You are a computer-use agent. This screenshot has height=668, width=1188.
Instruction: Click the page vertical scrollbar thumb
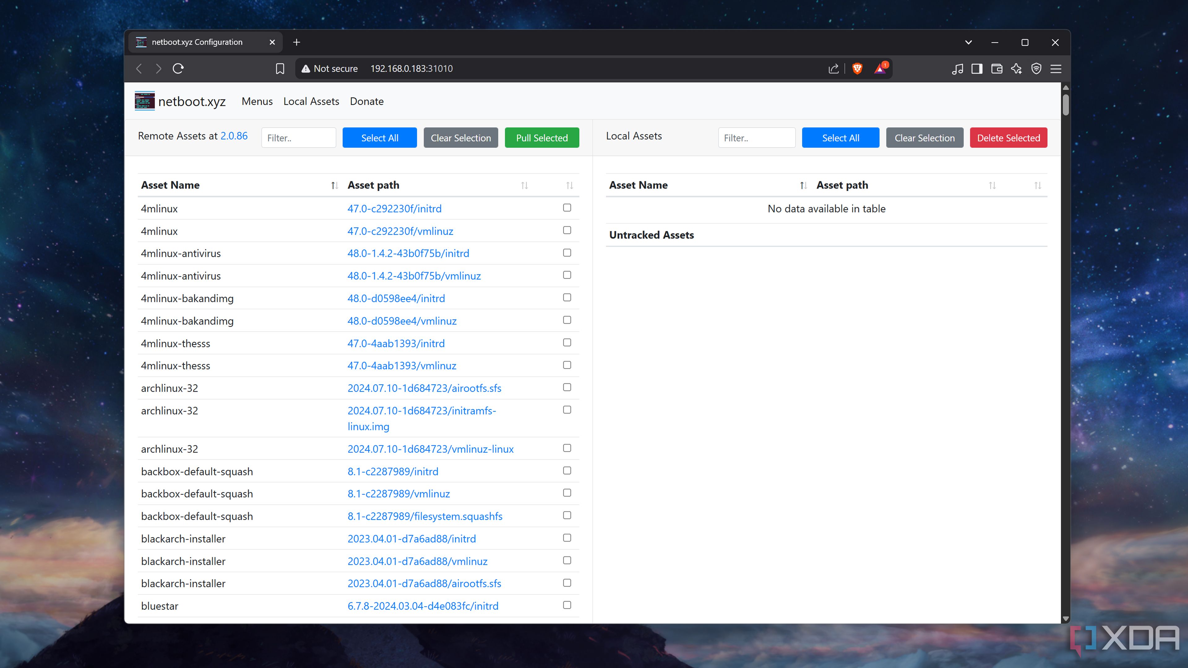pos(1065,105)
